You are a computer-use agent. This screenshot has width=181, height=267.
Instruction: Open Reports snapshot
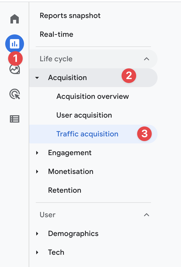pos(70,16)
